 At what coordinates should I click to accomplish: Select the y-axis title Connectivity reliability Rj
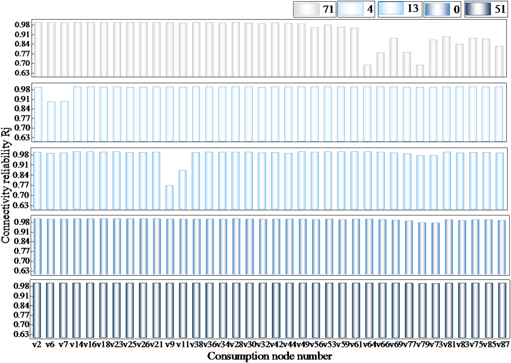click(x=6, y=185)
